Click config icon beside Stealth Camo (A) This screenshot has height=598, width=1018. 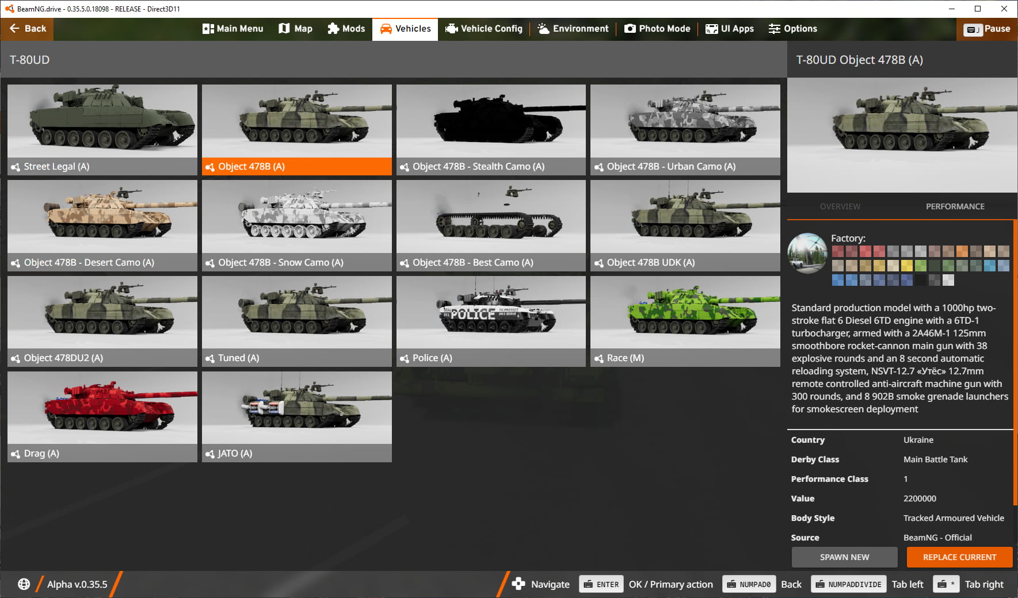pyautogui.click(x=405, y=167)
